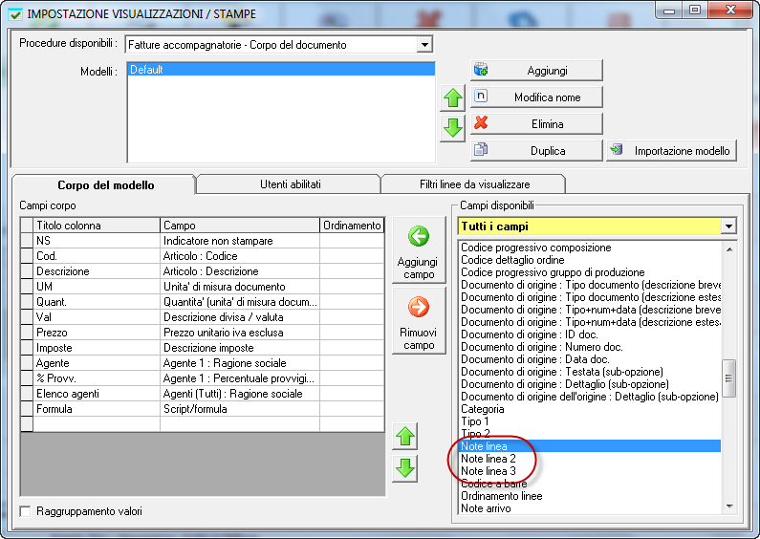Click the Duplica copy icon

481,149
